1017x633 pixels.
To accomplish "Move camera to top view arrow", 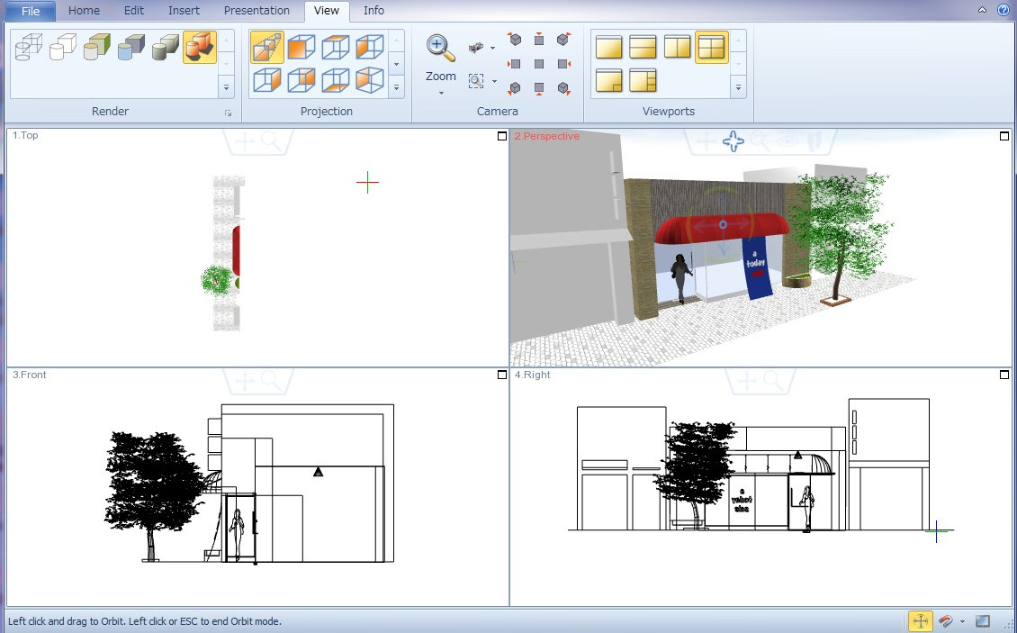I will (539, 40).
